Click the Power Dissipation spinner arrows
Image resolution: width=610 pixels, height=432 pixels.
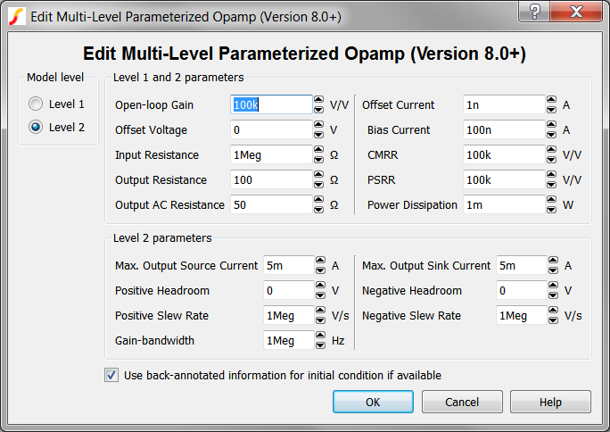click(551, 204)
